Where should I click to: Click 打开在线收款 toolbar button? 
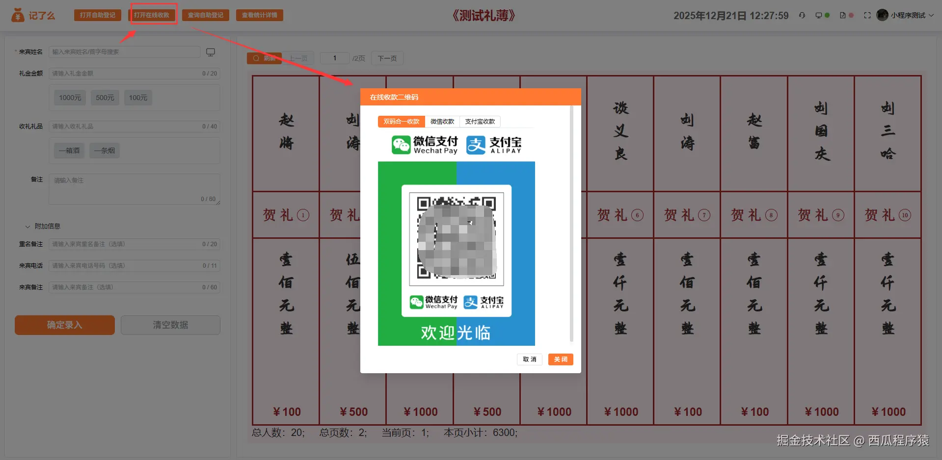pyautogui.click(x=152, y=15)
